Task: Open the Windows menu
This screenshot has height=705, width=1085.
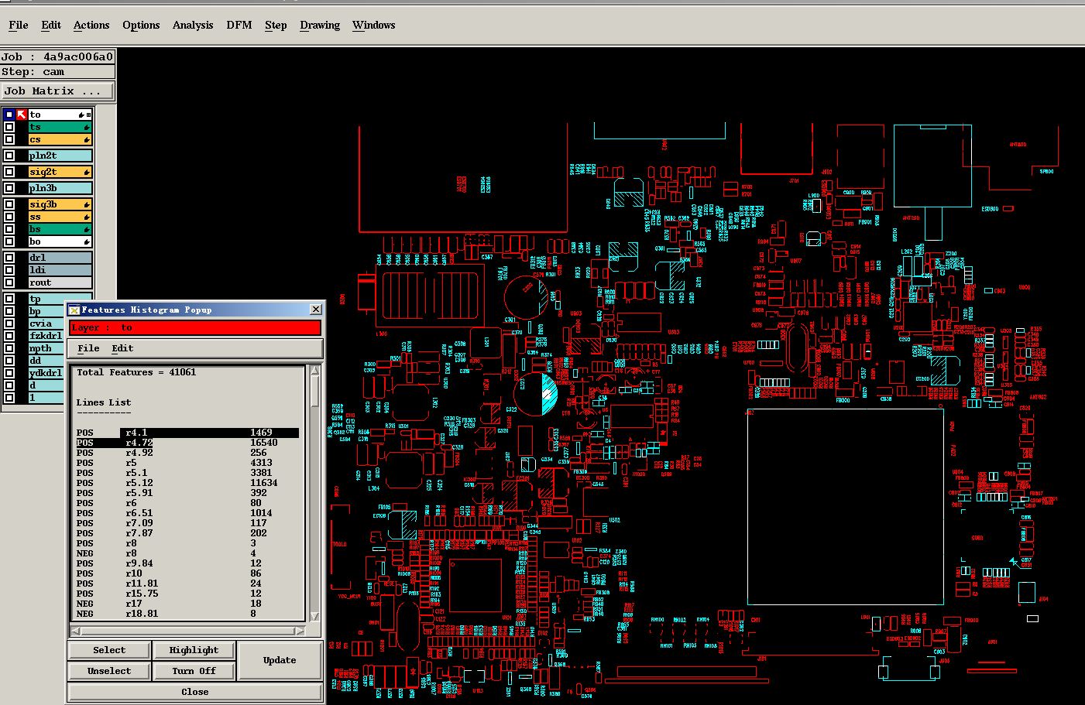Action: click(374, 25)
